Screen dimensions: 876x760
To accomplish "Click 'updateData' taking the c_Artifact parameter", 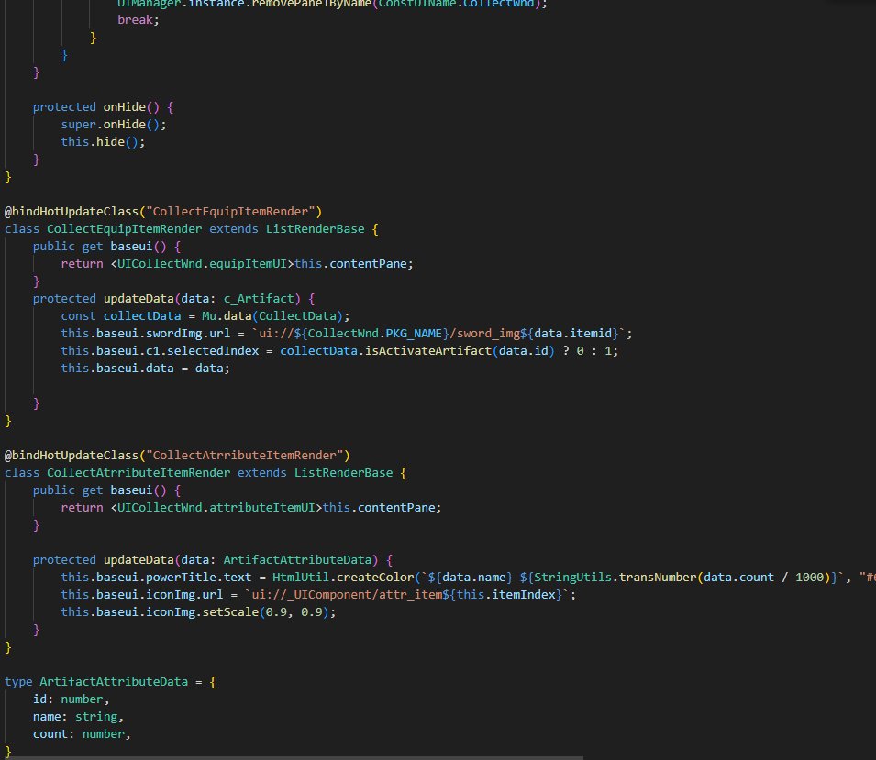I will pos(139,298).
